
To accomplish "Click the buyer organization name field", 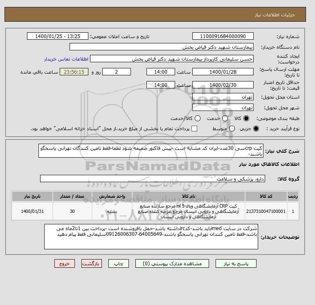I will tap(162, 47).
